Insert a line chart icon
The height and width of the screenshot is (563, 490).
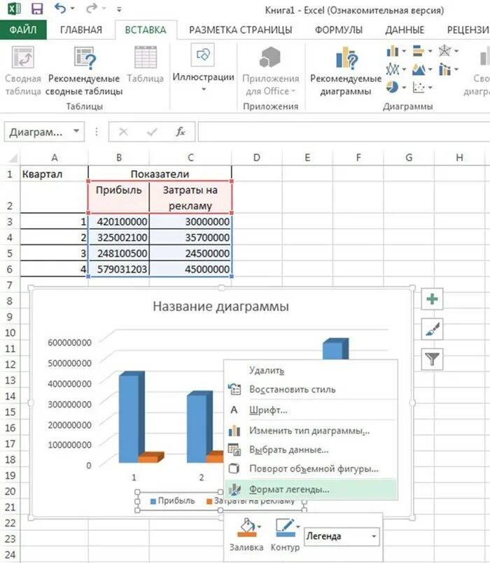point(393,69)
